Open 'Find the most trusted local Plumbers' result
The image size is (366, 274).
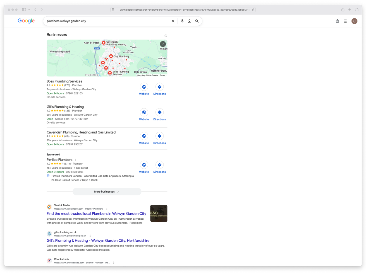(96, 214)
